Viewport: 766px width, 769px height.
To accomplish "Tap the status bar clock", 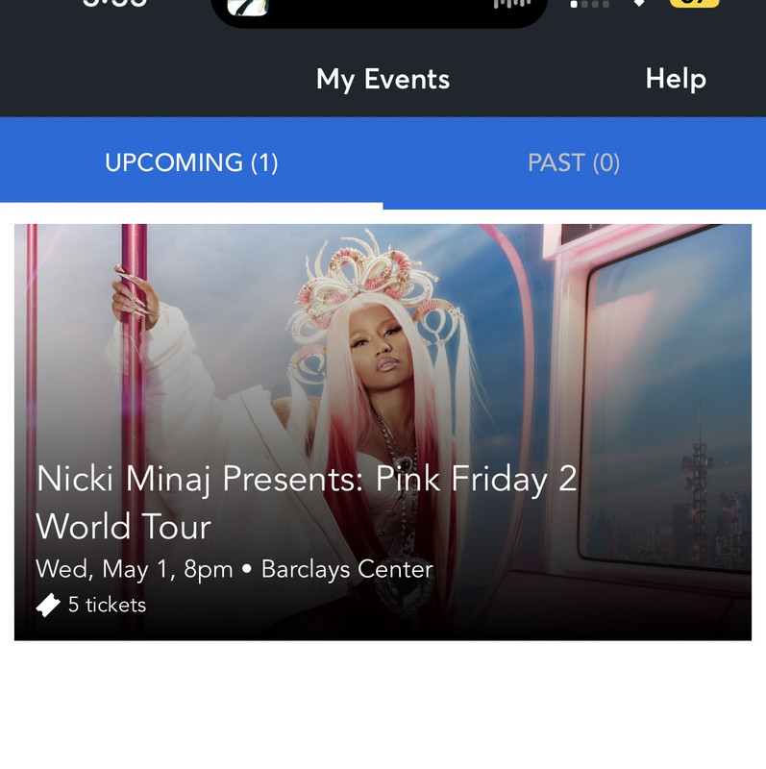I will click(114, 4).
